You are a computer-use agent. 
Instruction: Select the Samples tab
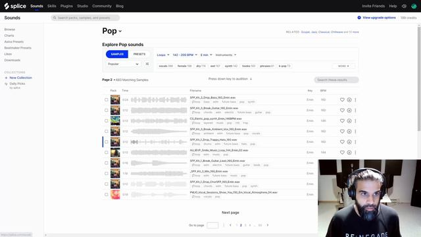coord(117,54)
